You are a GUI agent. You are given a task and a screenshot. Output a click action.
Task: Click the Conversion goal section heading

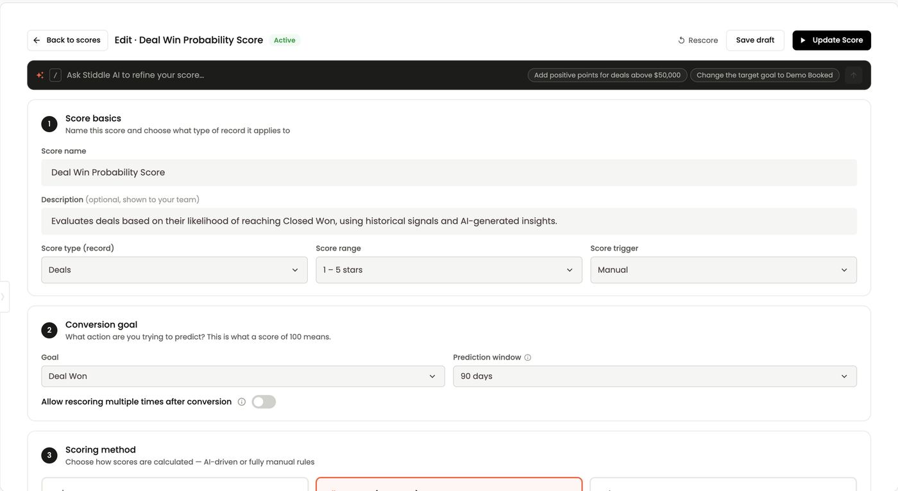(101, 325)
